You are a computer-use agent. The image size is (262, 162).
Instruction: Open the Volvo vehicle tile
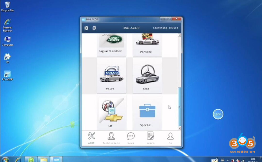pyautogui.click(x=111, y=75)
